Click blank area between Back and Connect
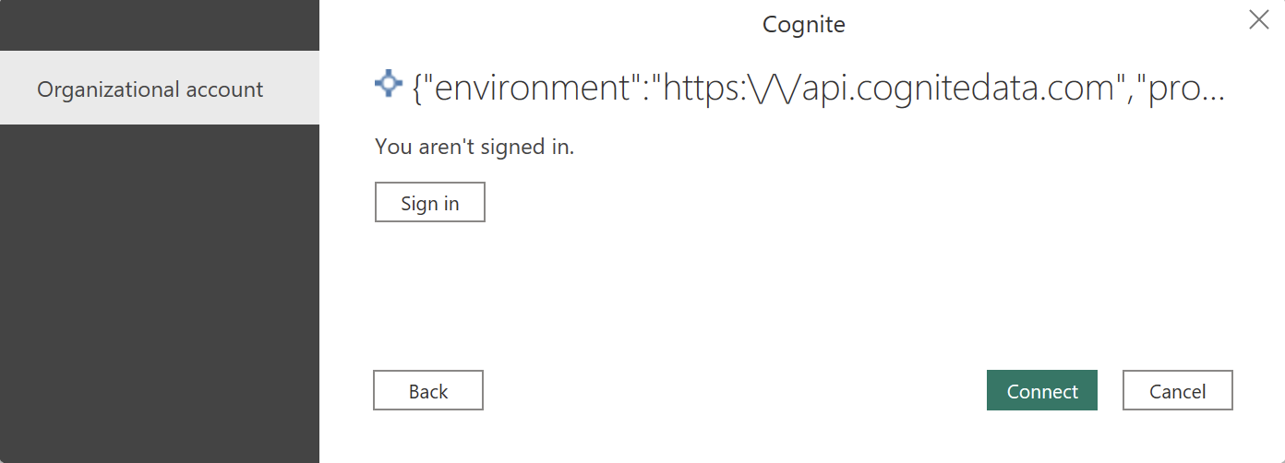 (734, 391)
